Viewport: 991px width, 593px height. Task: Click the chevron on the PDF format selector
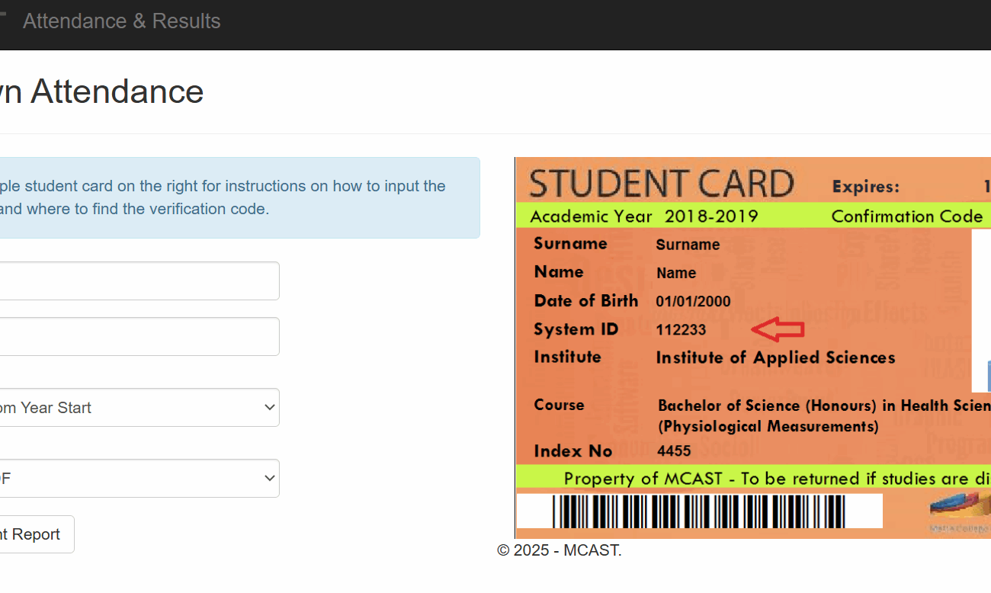tap(268, 478)
